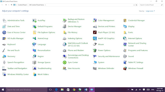The width and height of the screenshot is (165, 92).
Task: Open the Sound speaker icon
Action: coord(125,56)
